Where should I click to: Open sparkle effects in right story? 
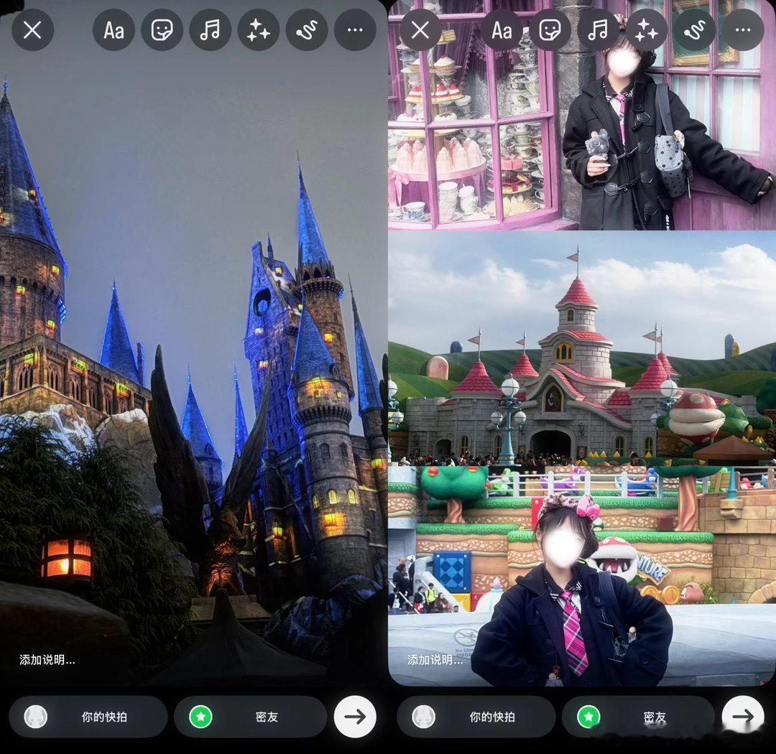(647, 30)
